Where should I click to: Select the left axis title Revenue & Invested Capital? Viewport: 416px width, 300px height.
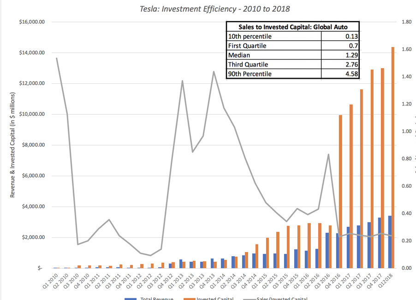point(12,145)
